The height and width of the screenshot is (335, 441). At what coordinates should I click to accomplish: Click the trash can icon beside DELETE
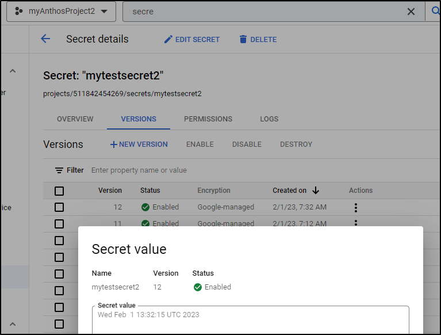[243, 39]
